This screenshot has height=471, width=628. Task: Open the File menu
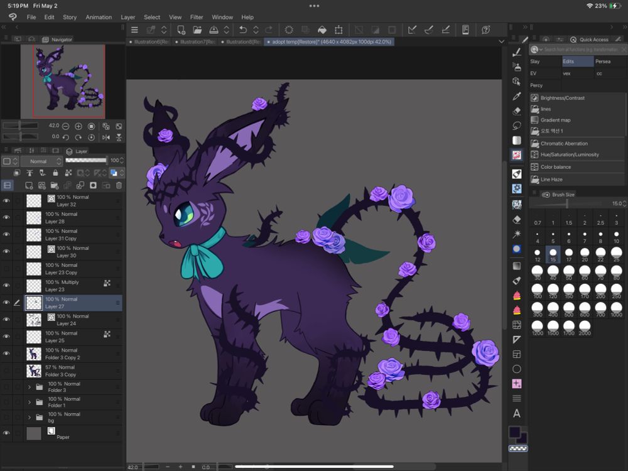click(x=31, y=17)
